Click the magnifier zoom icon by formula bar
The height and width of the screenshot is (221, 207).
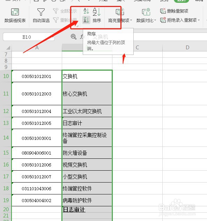point(73,37)
